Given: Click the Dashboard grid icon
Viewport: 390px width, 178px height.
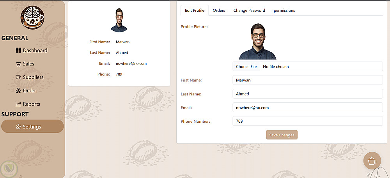Looking at the screenshot, I should tap(18, 50).
